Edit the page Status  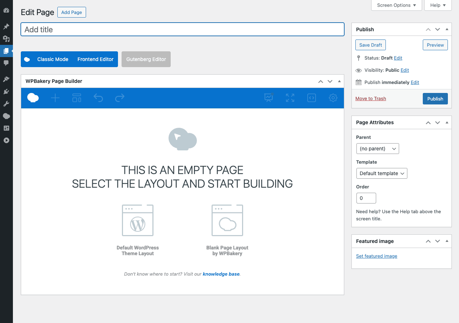coord(398,58)
